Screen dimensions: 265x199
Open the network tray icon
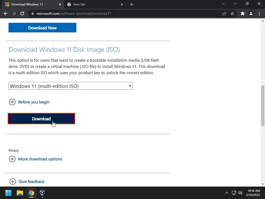pos(234,193)
